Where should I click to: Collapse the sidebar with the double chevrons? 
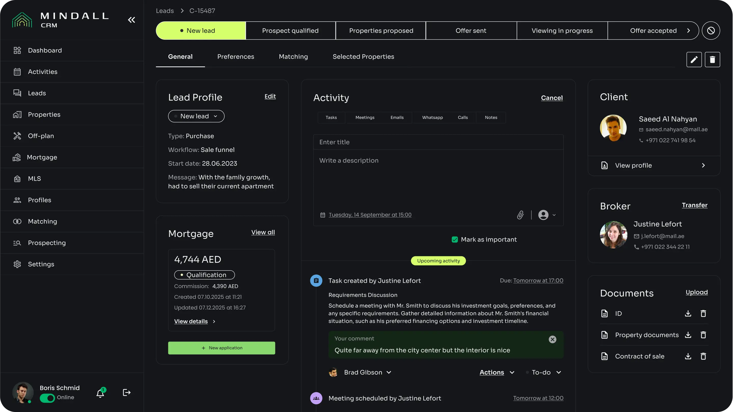pyautogui.click(x=131, y=20)
